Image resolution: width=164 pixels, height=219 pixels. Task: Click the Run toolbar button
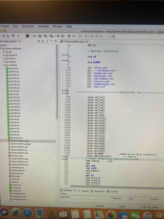(40, 36)
